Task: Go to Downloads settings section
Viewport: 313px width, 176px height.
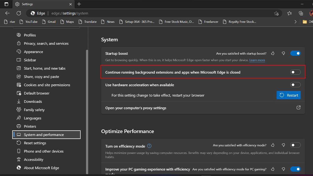Action: (x=33, y=101)
